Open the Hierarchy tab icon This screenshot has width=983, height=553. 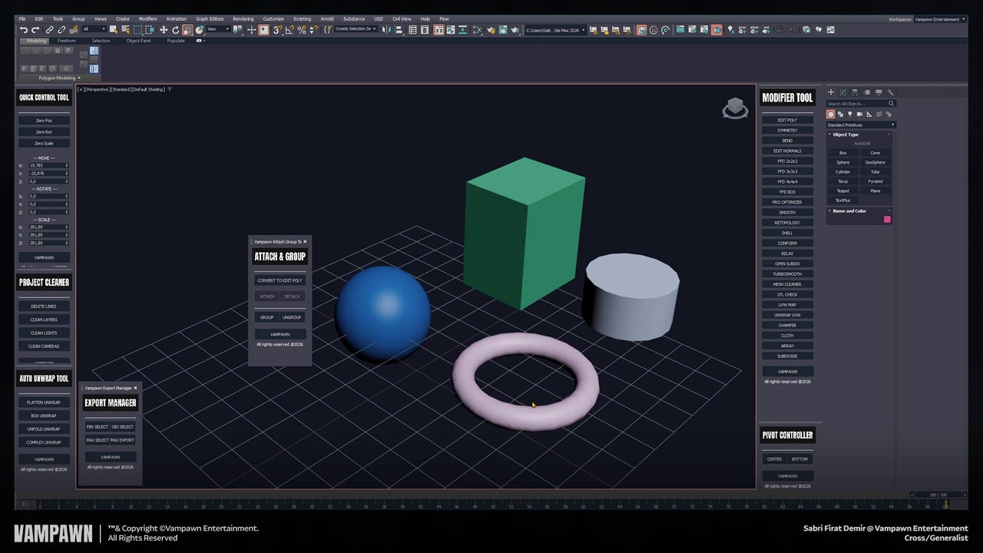855,92
